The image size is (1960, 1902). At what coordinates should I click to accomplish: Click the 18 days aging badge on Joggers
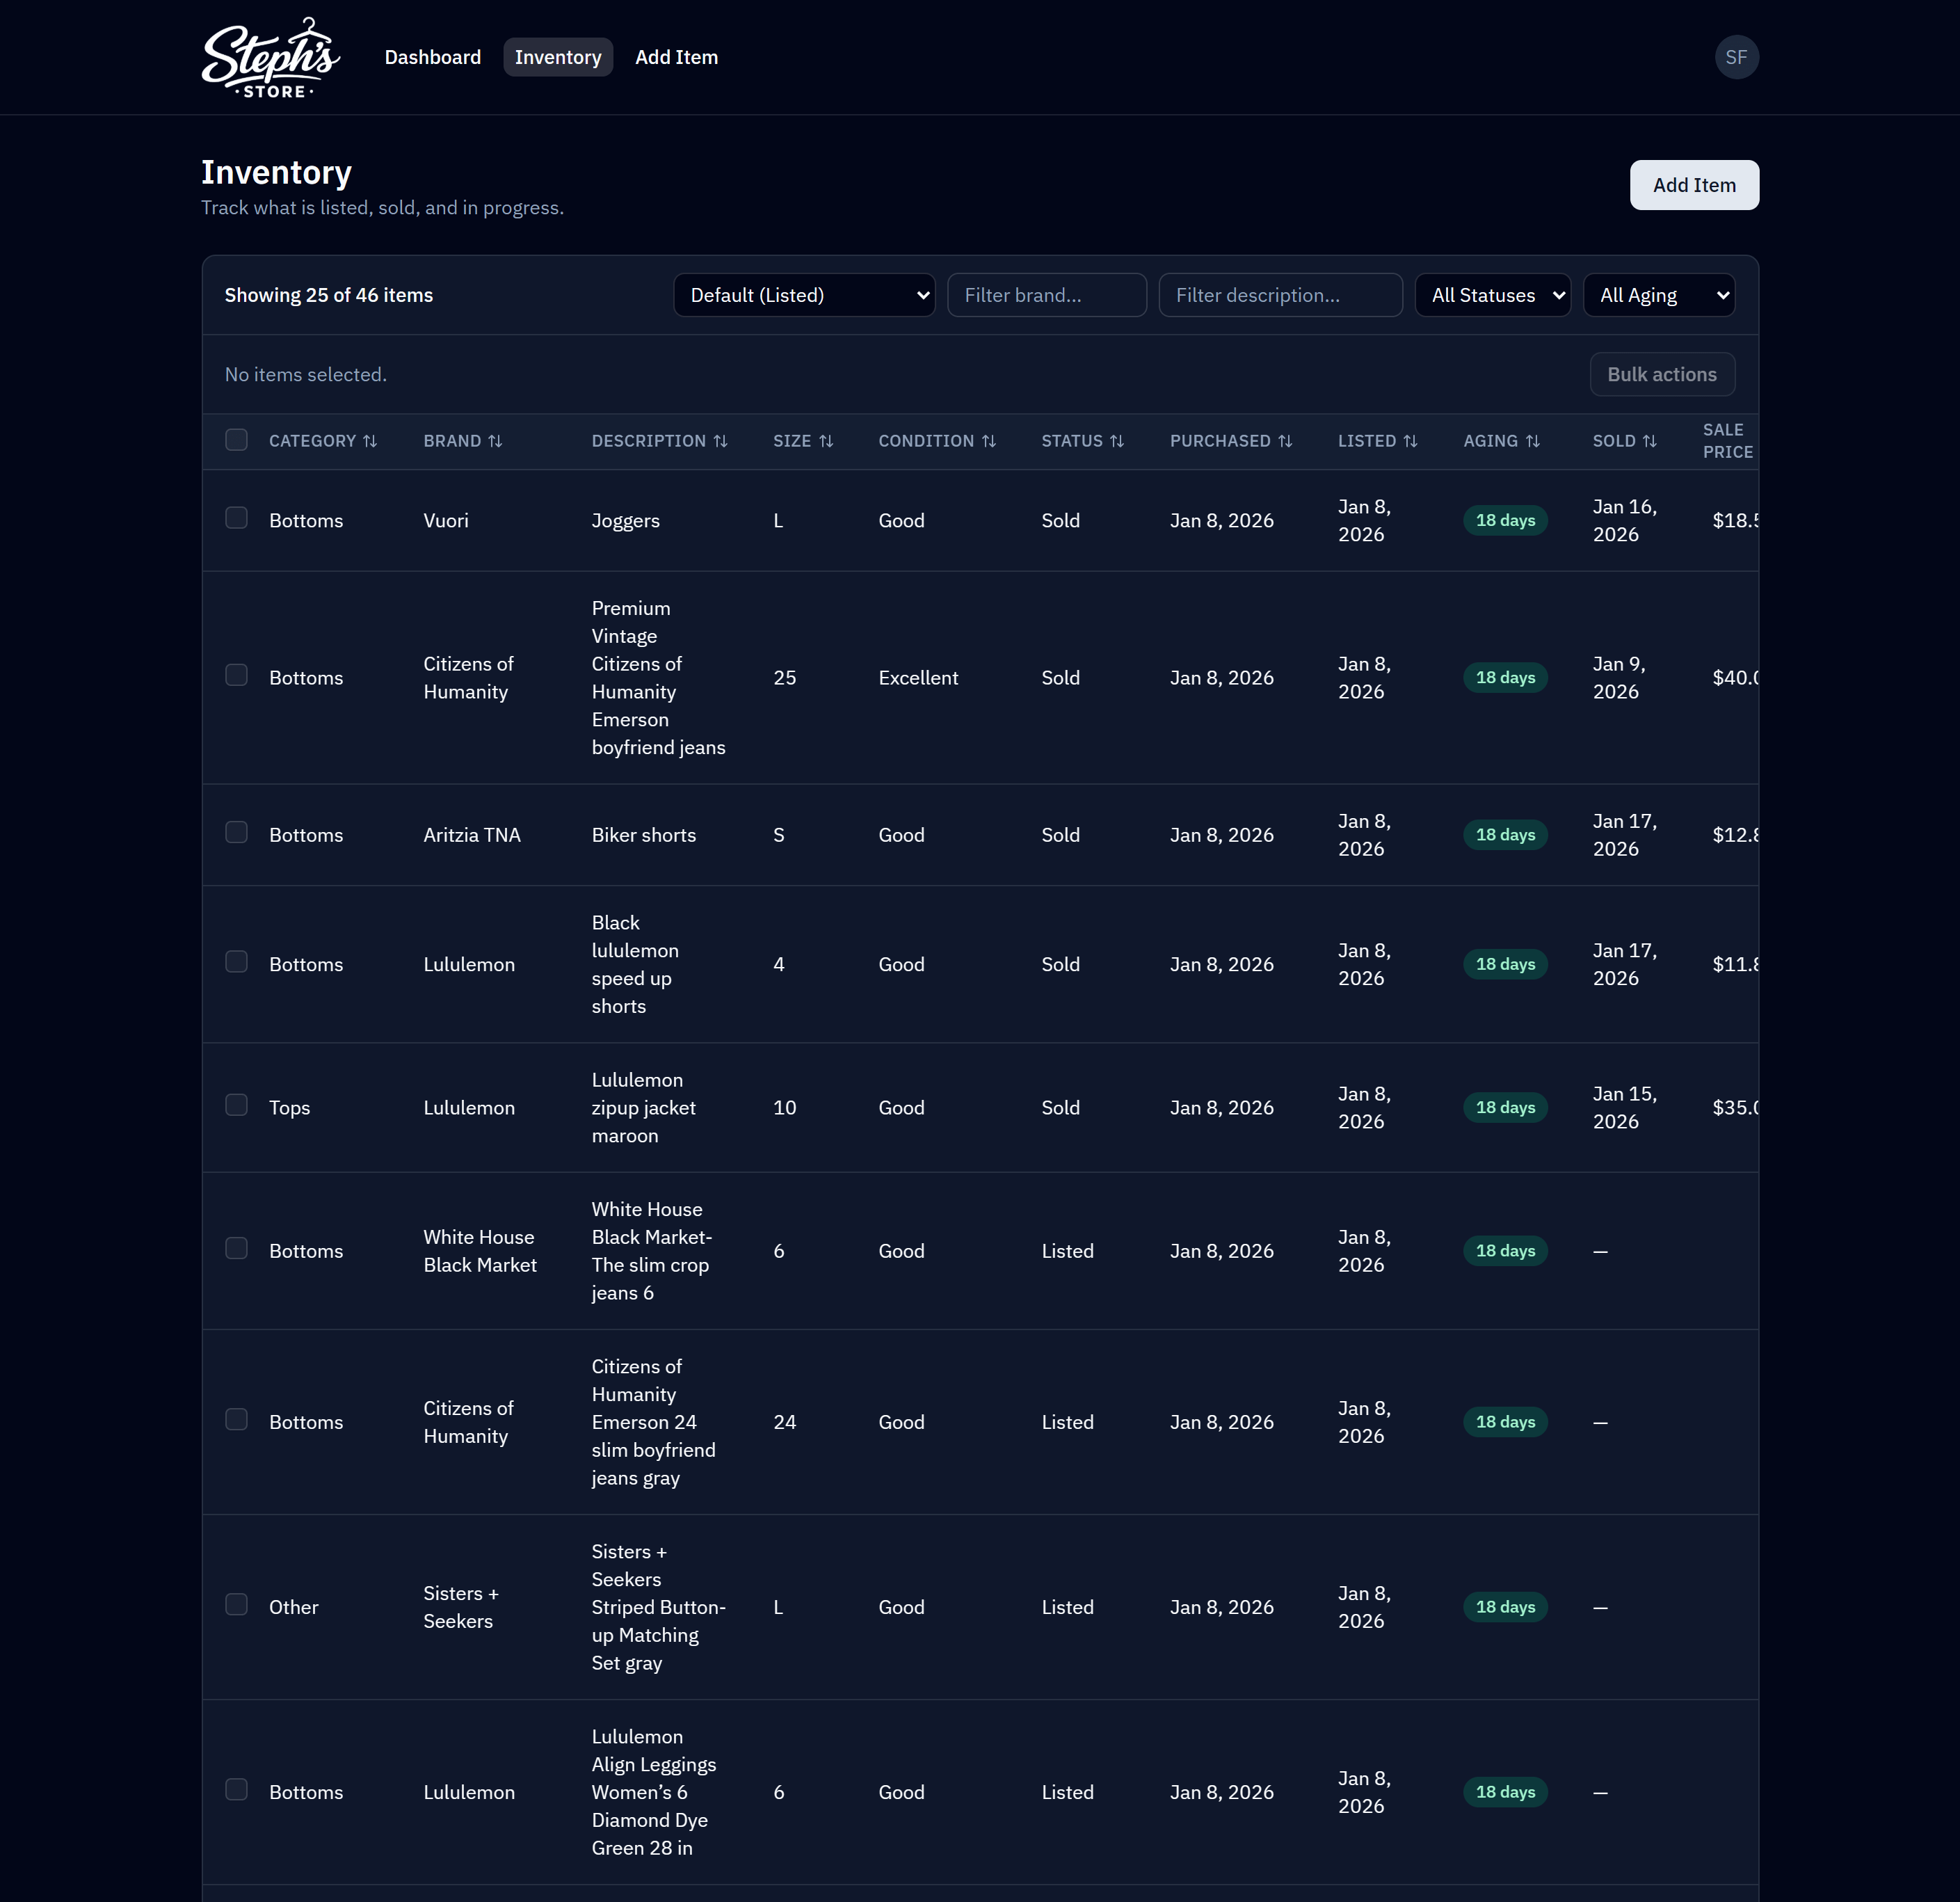click(x=1505, y=520)
